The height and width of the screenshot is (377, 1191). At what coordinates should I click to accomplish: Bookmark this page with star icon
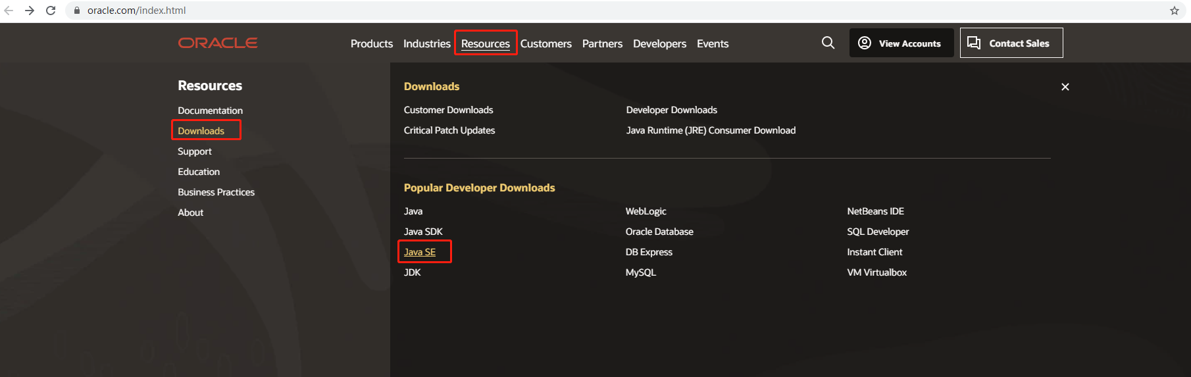[1174, 11]
